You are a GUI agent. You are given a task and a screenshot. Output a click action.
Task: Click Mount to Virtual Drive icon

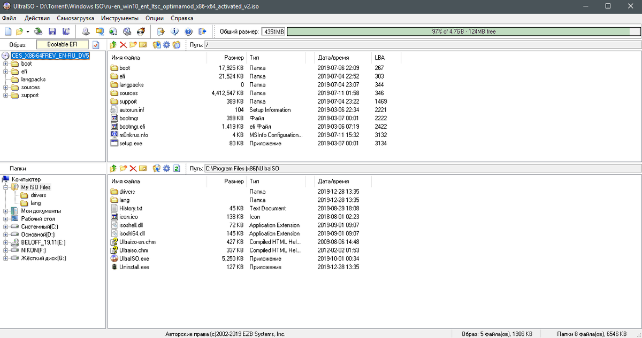[127, 32]
